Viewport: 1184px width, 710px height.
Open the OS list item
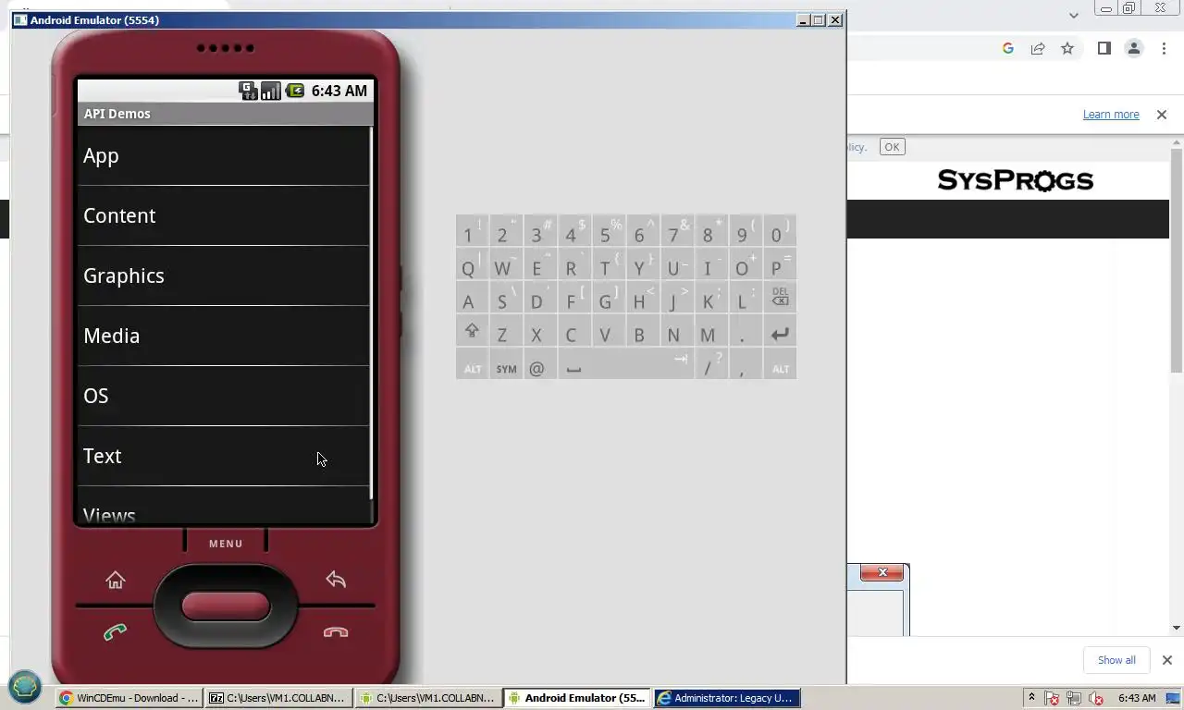(223, 396)
